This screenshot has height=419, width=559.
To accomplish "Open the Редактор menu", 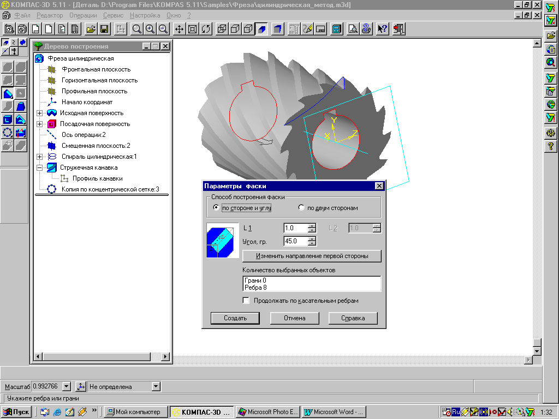I will (x=50, y=15).
